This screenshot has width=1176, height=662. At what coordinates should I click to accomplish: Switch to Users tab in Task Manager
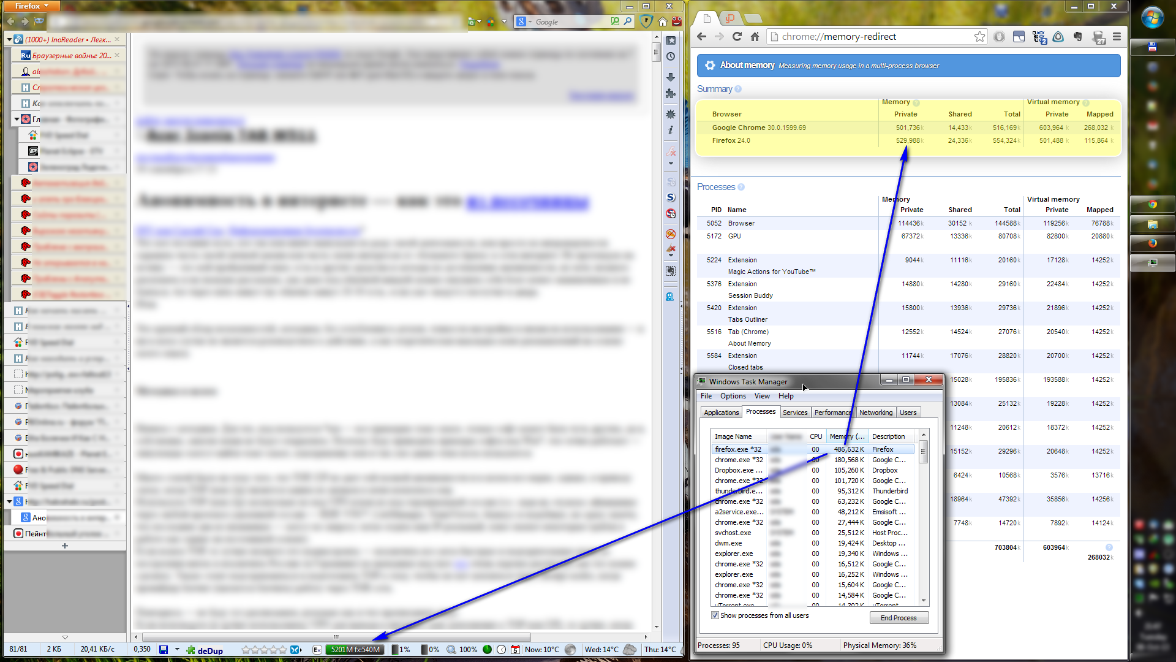[908, 413]
